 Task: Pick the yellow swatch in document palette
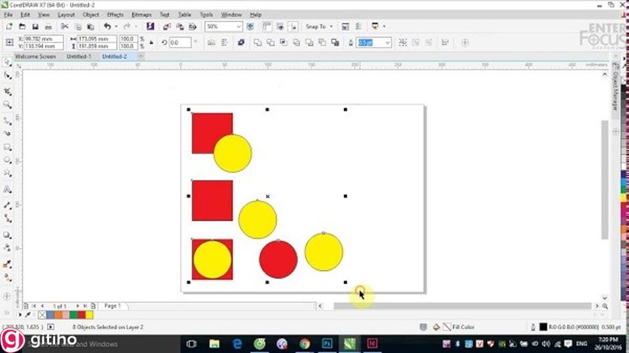[x=89, y=315]
